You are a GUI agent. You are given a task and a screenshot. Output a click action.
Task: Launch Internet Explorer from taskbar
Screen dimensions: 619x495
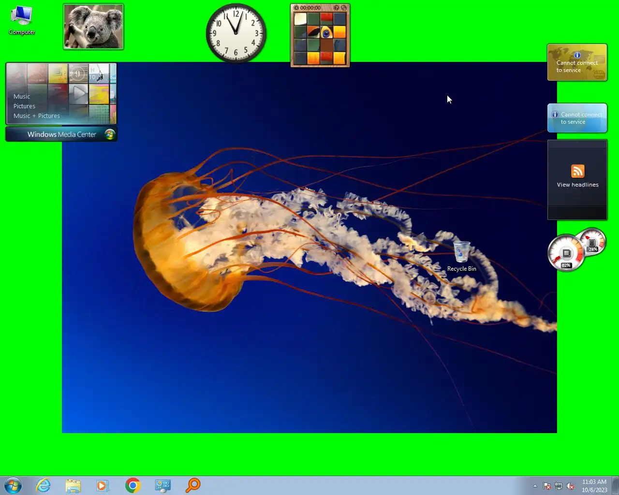[x=44, y=485]
